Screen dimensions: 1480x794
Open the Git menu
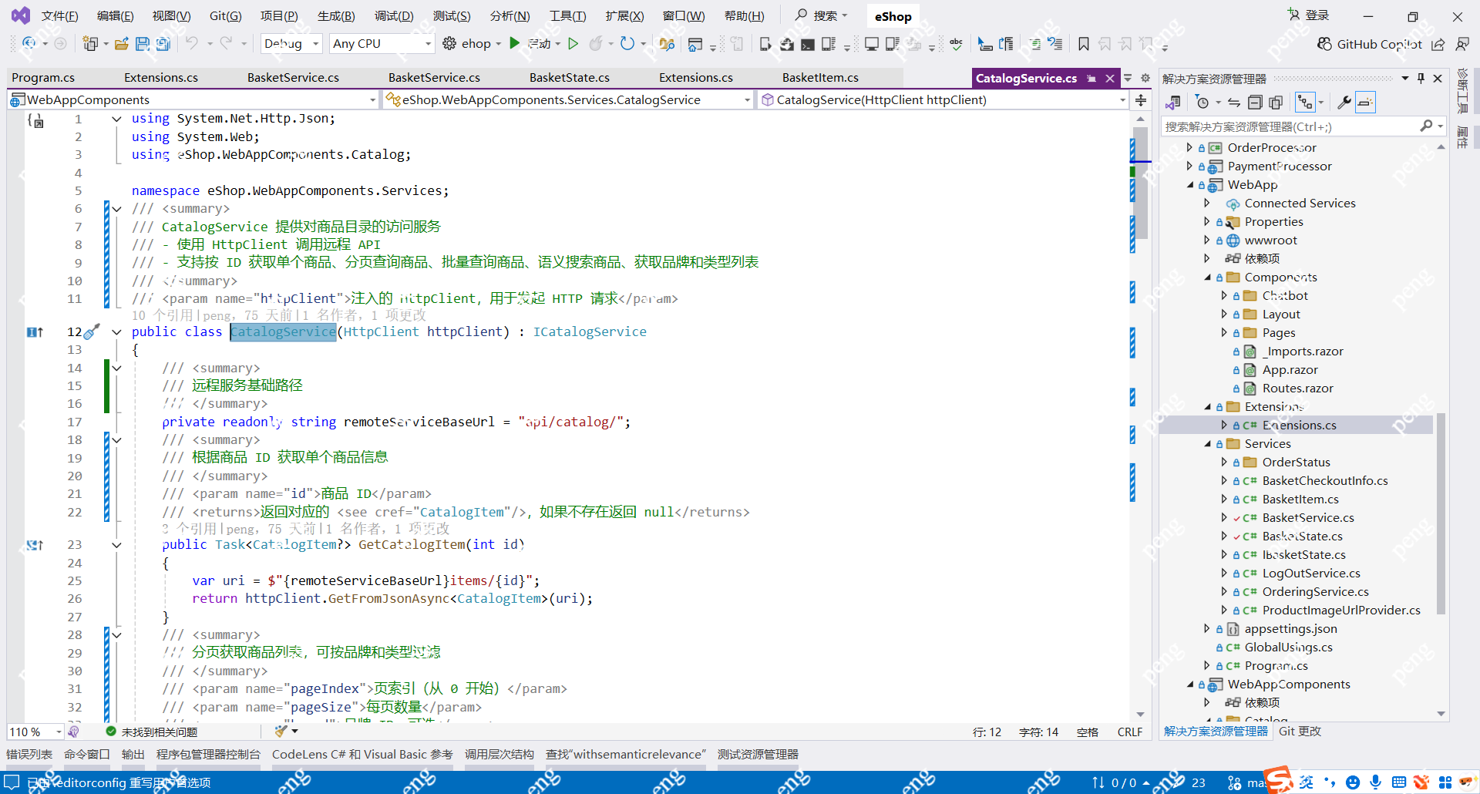[x=224, y=15]
